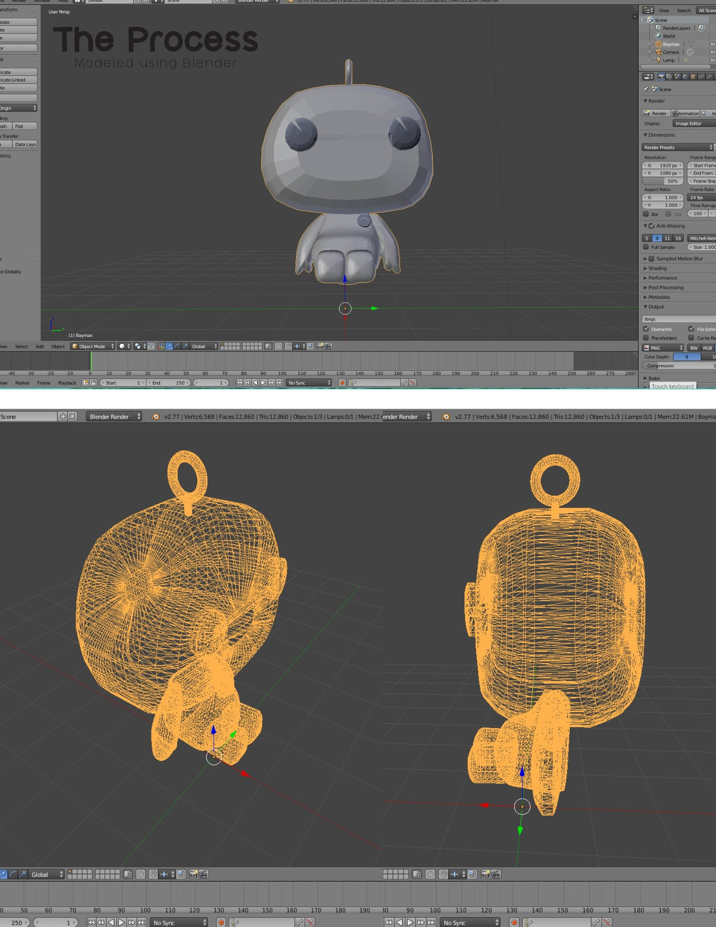Open the Select menu in 3D view header
716x927 pixels.
[21, 346]
